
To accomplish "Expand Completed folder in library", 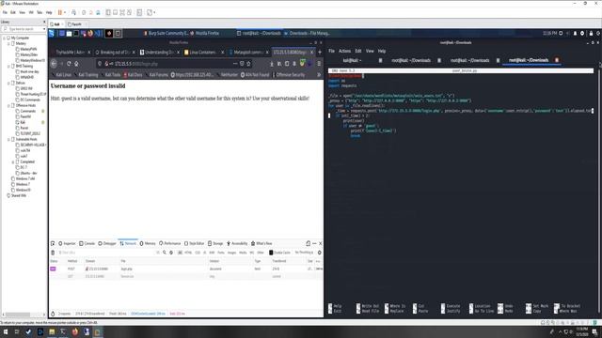I will (13, 161).
